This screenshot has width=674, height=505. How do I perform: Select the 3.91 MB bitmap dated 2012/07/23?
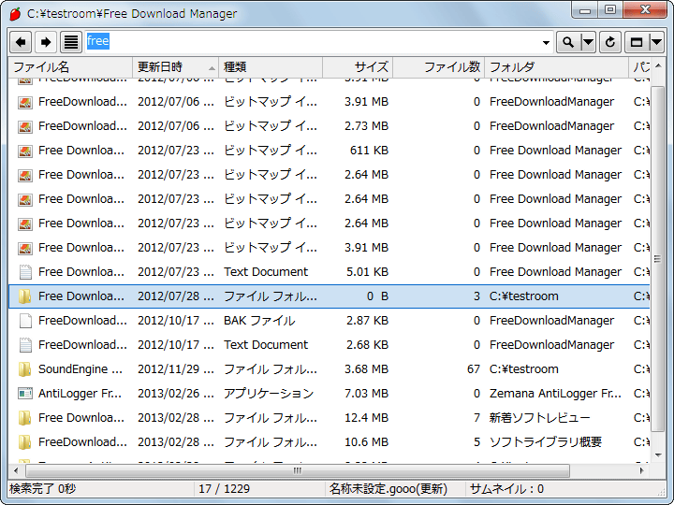[329, 248]
